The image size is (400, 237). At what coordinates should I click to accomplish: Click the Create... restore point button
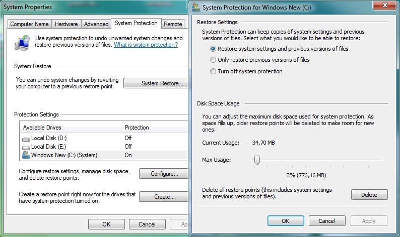[164, 196]
